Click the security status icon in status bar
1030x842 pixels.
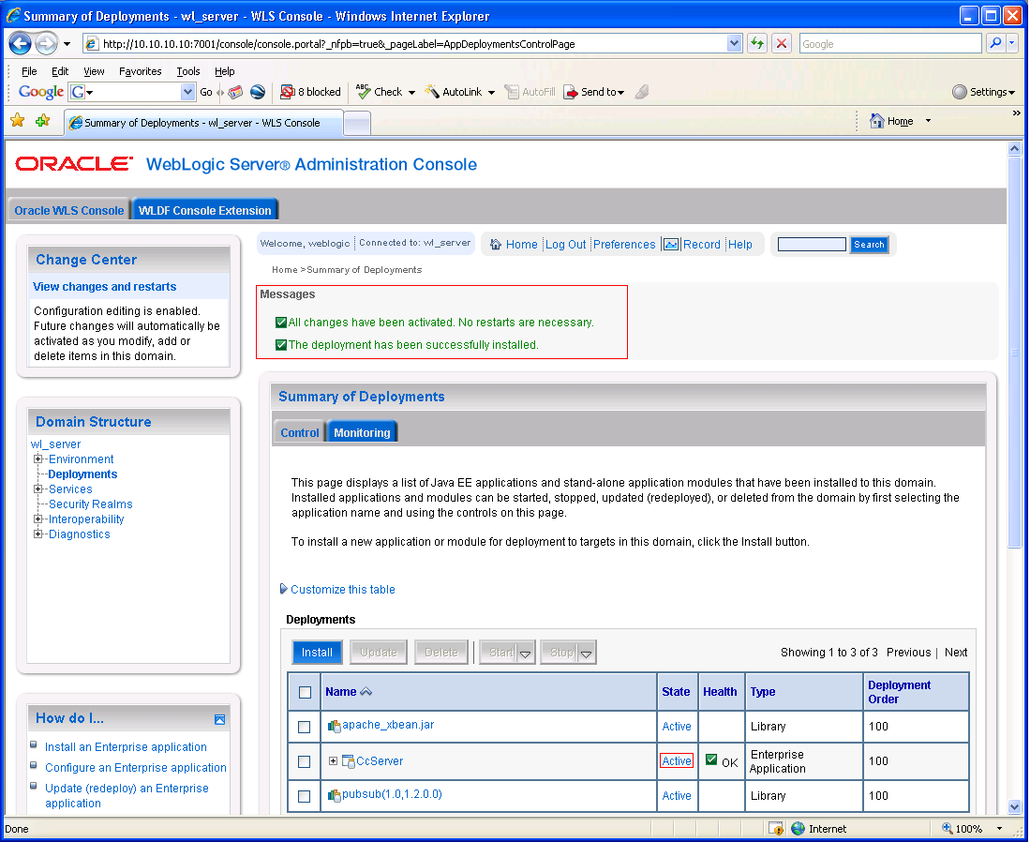coord(776,828)
